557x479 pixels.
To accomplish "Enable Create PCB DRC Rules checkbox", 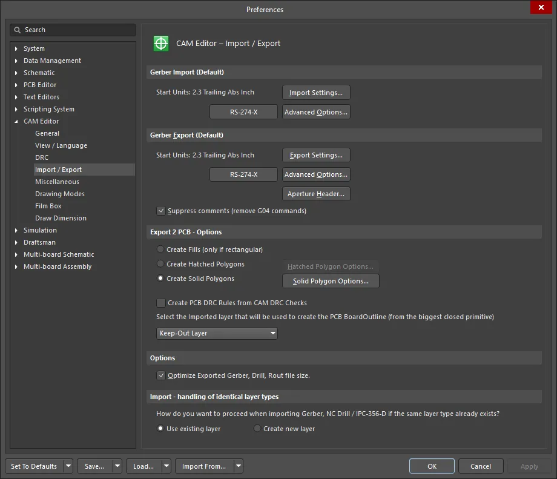I will tap(161, 303).
